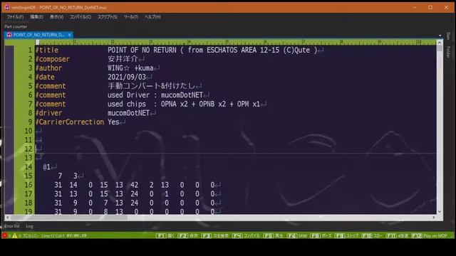Click F4 コンパイル compile shortcut button
This screenshot has height=256, width=456.
coord(246,235)
